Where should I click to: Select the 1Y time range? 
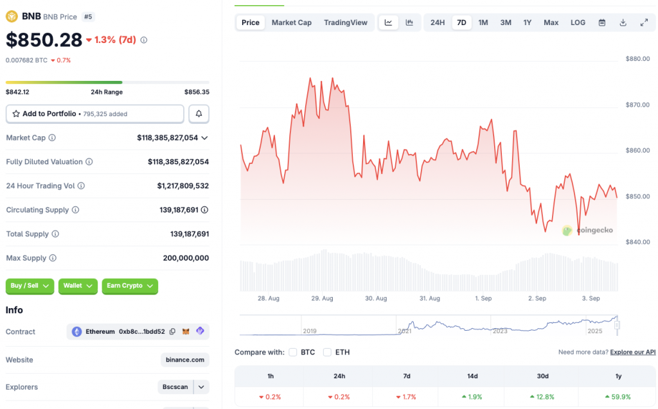(527, 22)
